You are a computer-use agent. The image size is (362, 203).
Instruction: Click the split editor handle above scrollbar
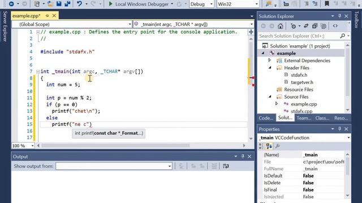pos(251,32)
